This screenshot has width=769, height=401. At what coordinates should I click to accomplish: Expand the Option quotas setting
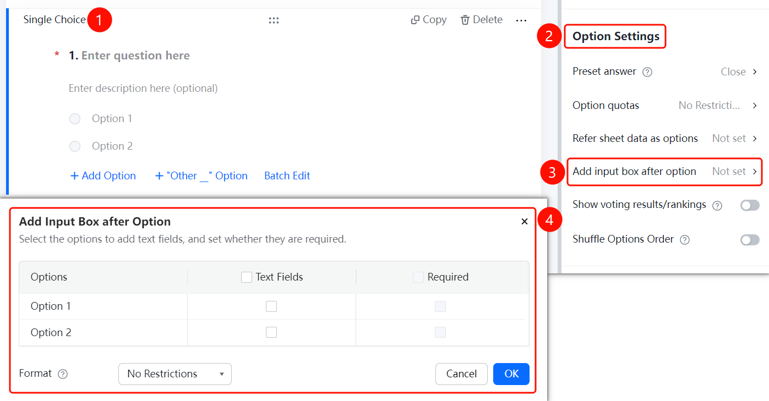point(665,106)
